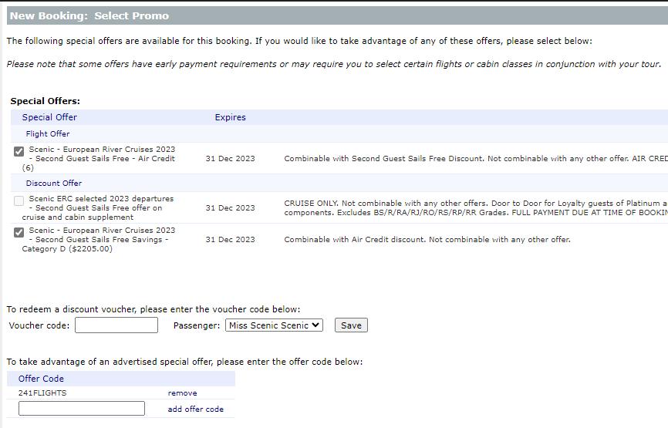Click the 31 Dec 2023 expiry of the Category D savings offer
Screen dimensions: 668x428
pyautogui.click(x=230, y=239)
